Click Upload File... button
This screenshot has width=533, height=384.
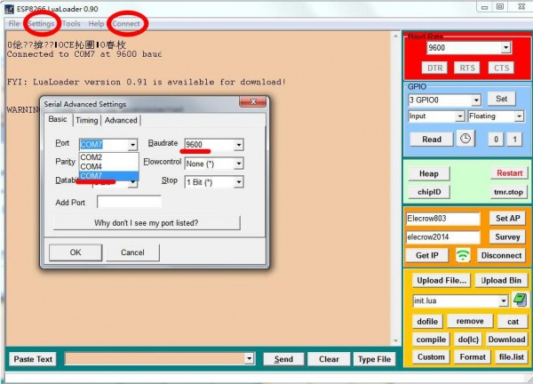[442, 280]
